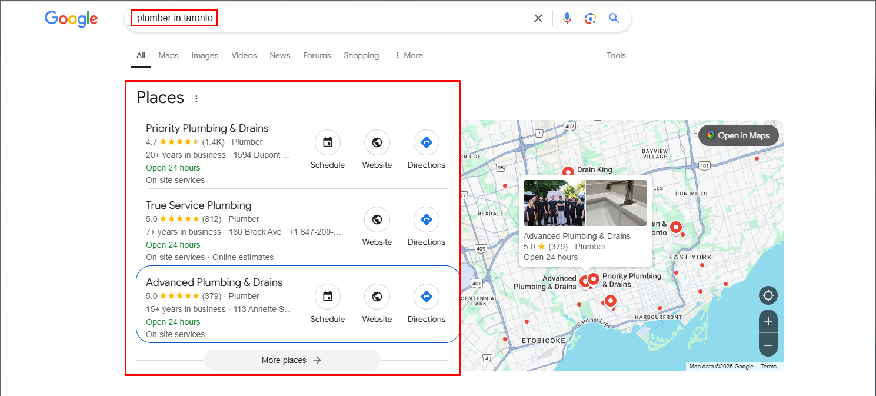Image resolution: width=876 pixels, height=396 pixels.
Task: Select the All results tab
Action: pos(141,55)
